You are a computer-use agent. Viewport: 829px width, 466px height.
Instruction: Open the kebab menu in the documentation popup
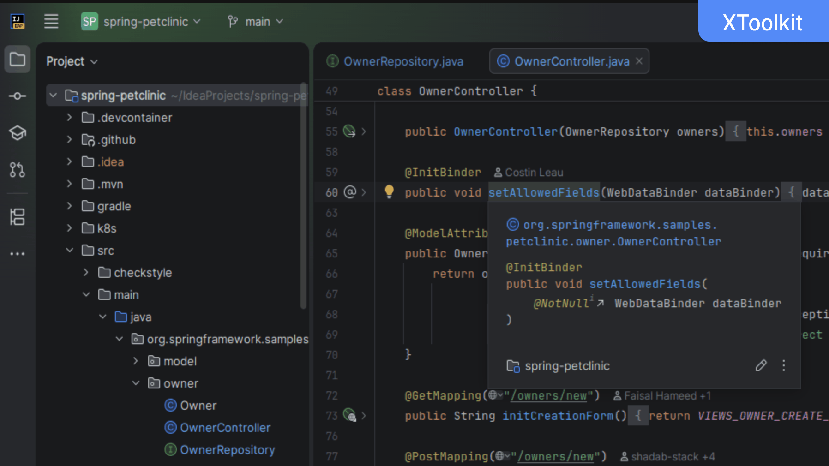click(x=783, y=365)
